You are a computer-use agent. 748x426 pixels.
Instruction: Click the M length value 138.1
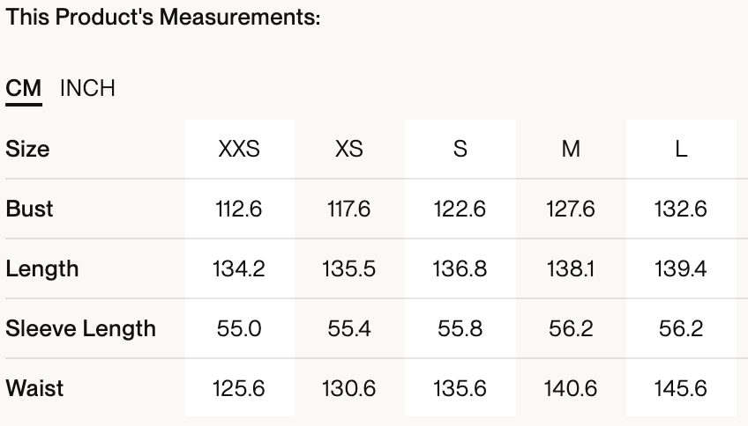coord(571,268)
